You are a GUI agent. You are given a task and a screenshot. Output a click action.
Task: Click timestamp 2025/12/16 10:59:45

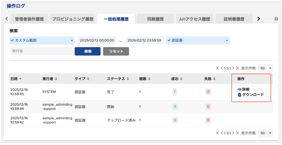(19, 92)
